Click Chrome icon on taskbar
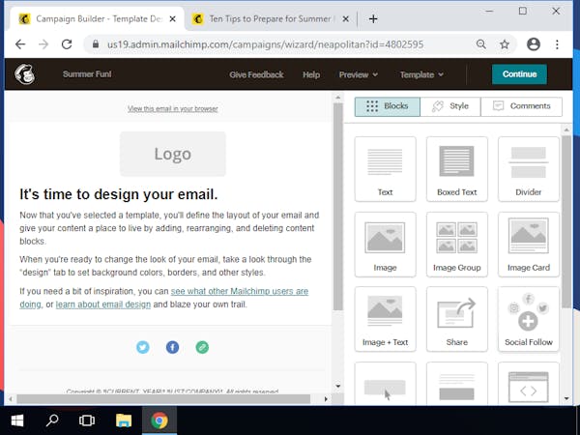This screenshot has height=435, width=580. click(x=159, y=420)
